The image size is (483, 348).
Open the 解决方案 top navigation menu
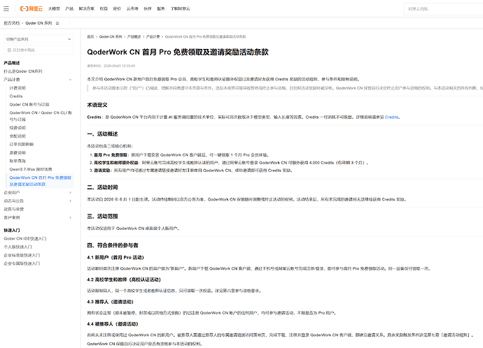(87, 8)
